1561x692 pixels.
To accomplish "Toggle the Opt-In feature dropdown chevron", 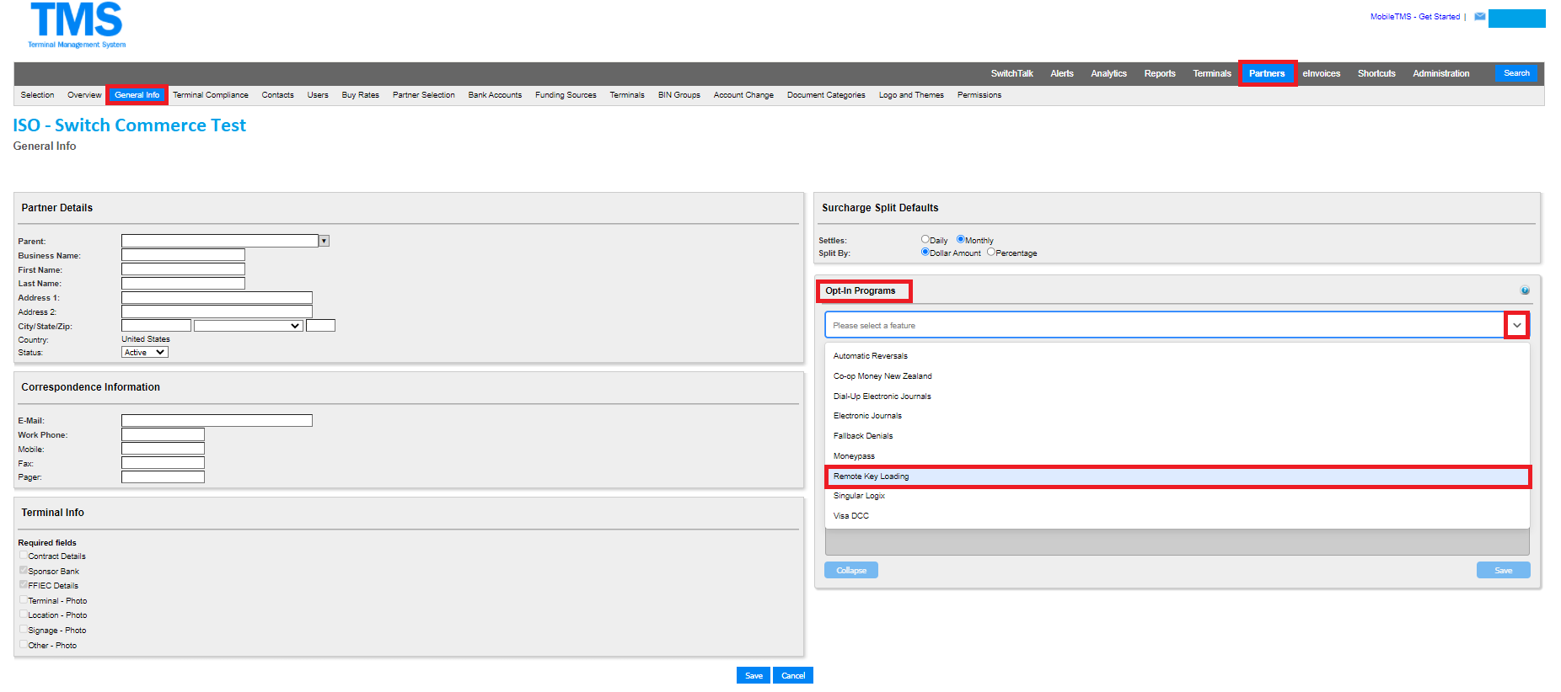I will (1517, 325).
